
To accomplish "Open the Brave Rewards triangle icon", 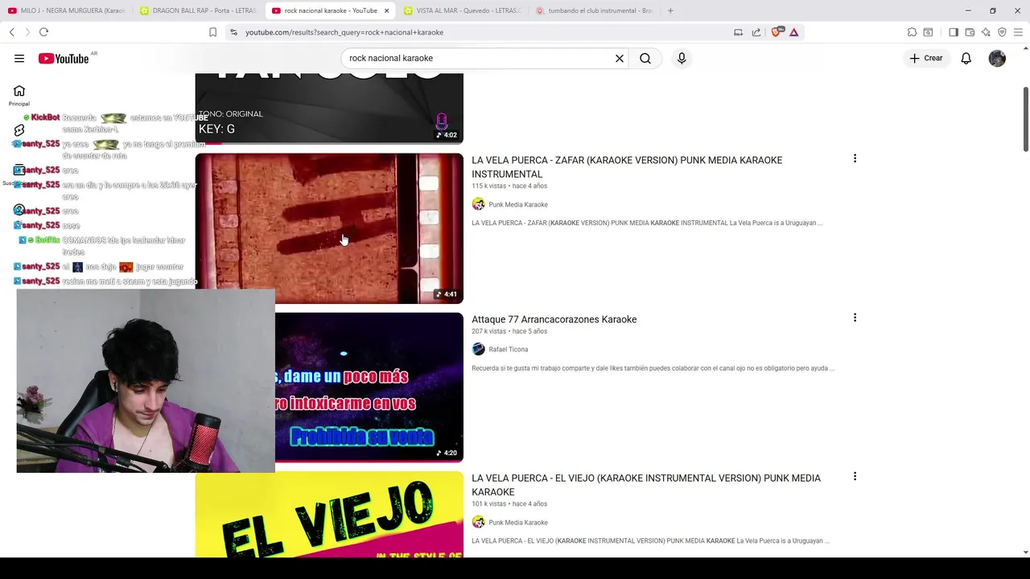I will [x=793, y=32].
